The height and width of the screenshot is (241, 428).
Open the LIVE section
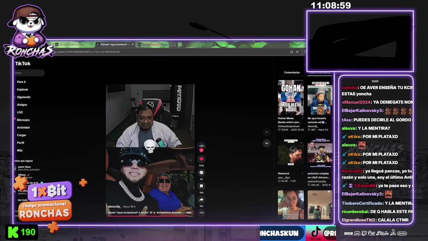pyautogui.click(x=20, y=112)
